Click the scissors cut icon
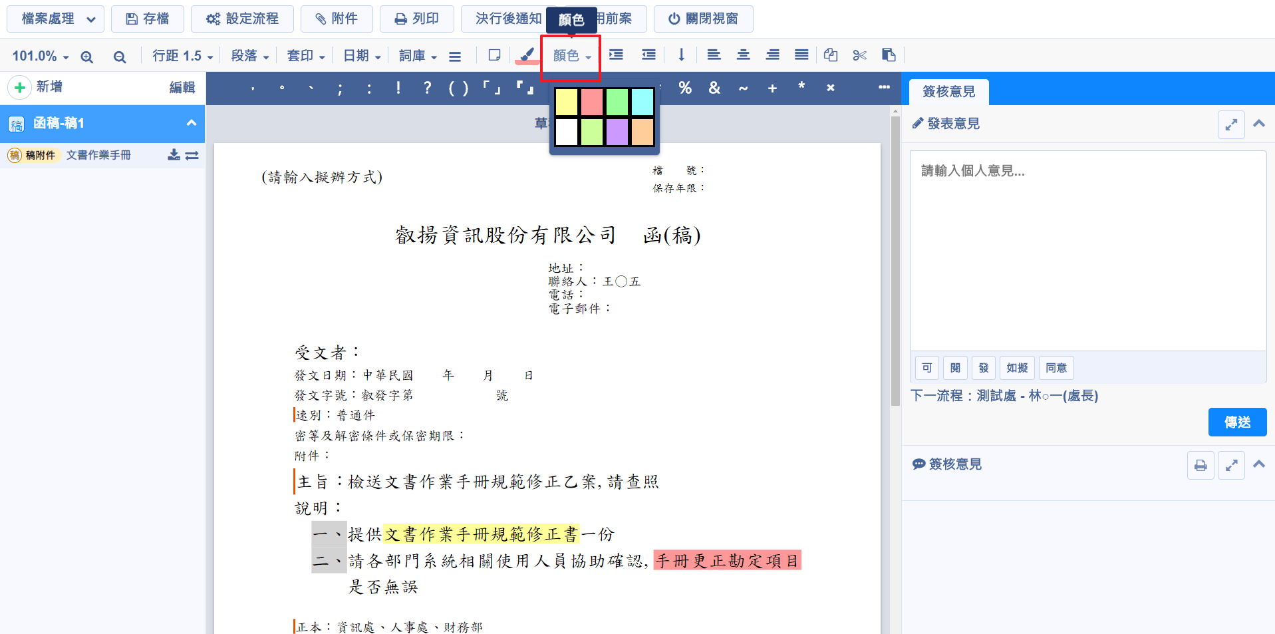The width and height of the screenshot is (1275, 634). coord(859,55)
